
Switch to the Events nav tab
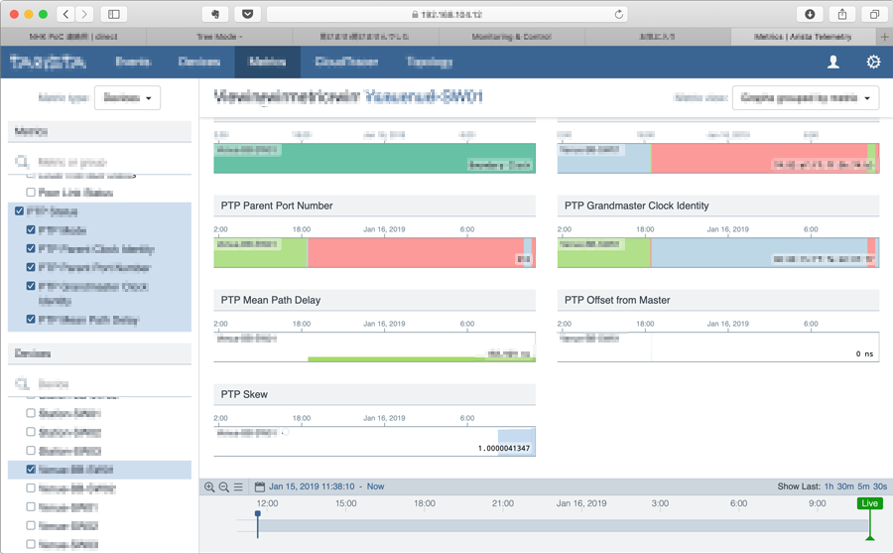tap(133, 62)
